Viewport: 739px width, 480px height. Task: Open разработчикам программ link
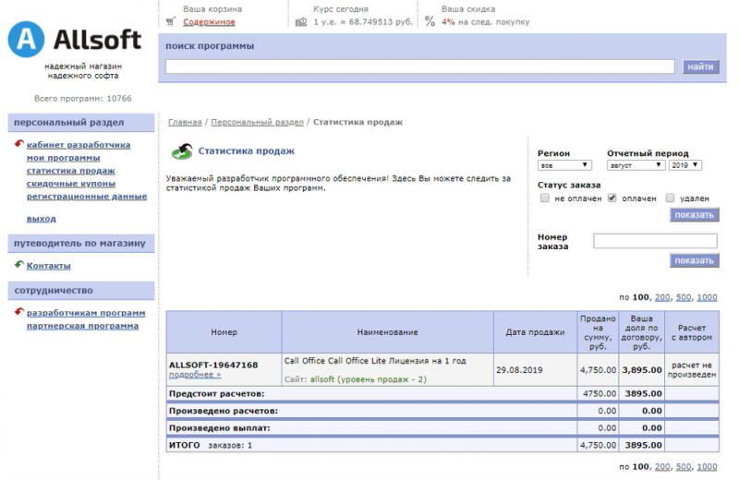86,313
